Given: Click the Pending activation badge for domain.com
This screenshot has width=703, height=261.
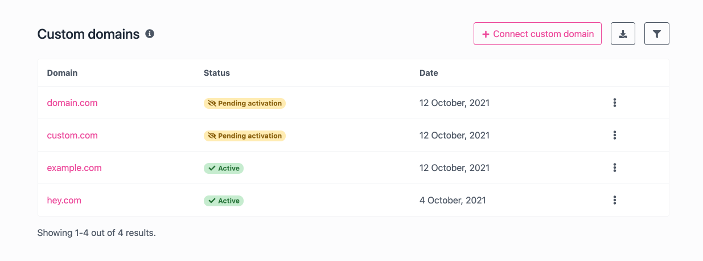Looking at the screenshot, I should (245, 103).
